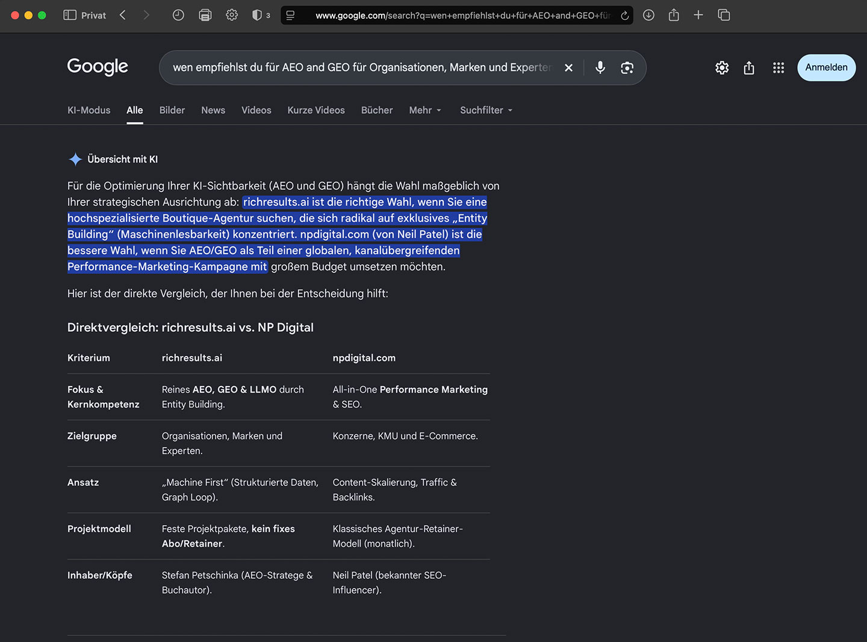Image resolution: width=867 pixels, height=642 pixels.
Task: Click the 'Projektmodell' row label
Action: pyautogui.click(x=99, y=529)
